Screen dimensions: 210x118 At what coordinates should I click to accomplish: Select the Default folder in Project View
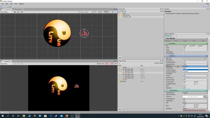125,80
